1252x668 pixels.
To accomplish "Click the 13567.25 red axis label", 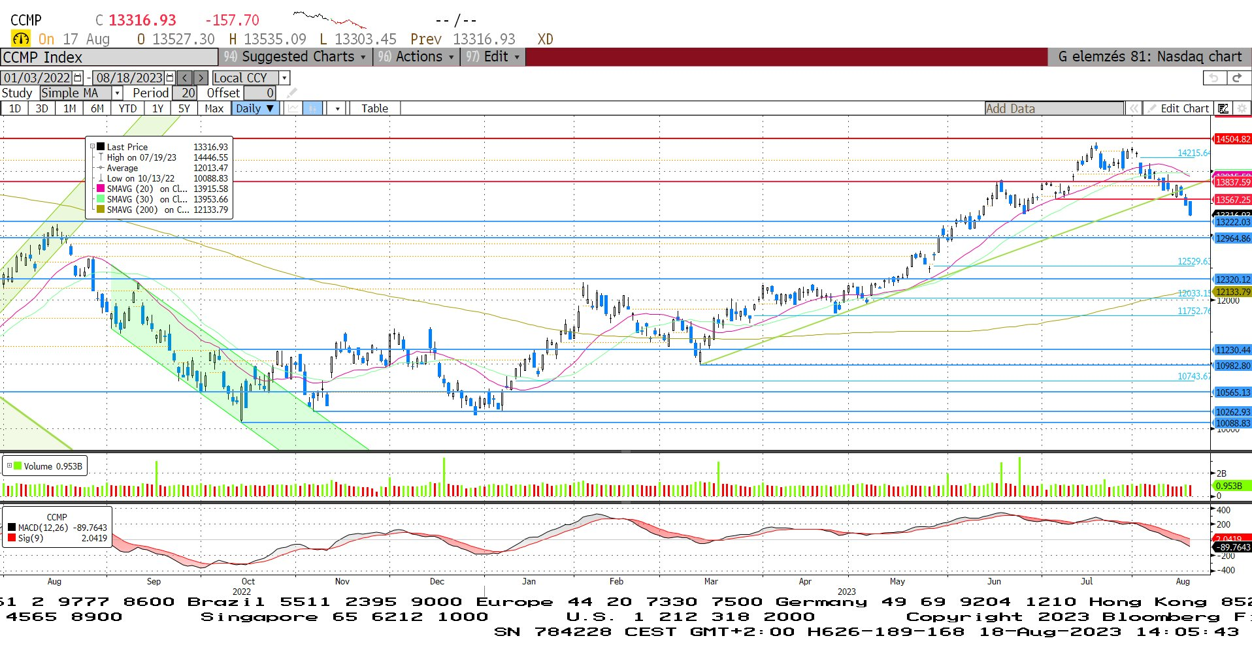I will pos(1232,200).
